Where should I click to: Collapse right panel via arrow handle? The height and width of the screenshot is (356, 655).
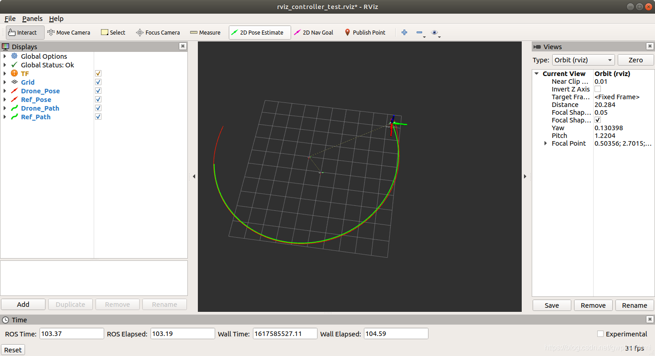coord(525,176)
